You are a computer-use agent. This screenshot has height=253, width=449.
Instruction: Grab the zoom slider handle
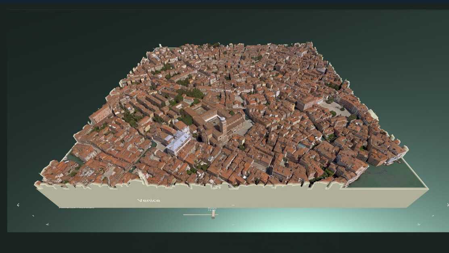click(213, 215)
